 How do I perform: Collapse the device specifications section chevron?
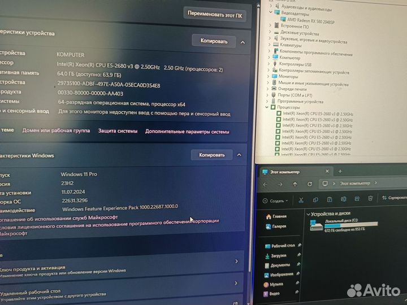[243, 42]
